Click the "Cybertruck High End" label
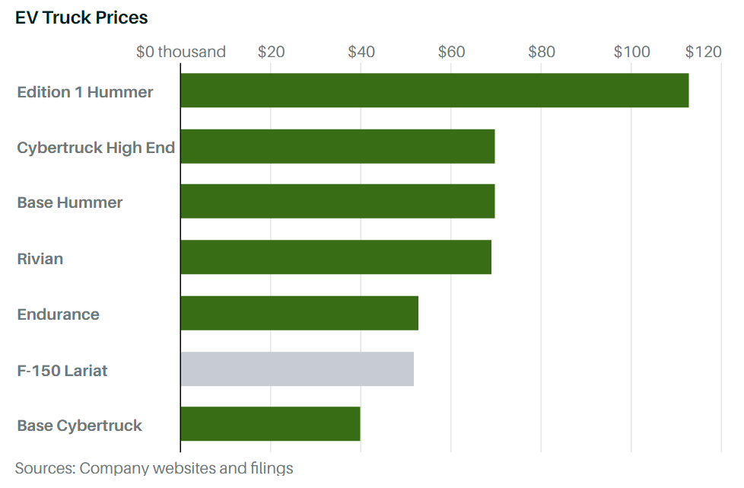Image resolution: width=744 pixels, height=488 pixels. point(96,148)
